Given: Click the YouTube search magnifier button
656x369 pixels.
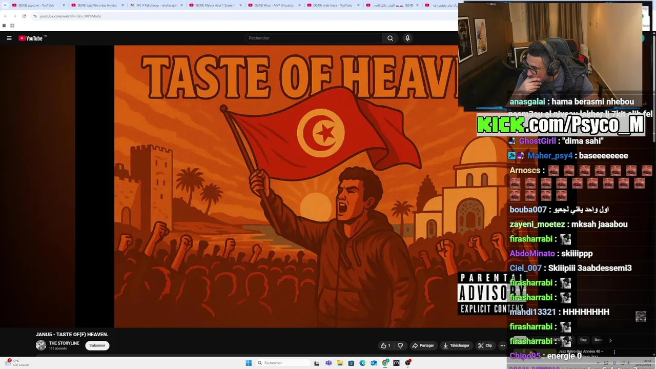Looking at the screenshot, I should click(x=390, y=38).
